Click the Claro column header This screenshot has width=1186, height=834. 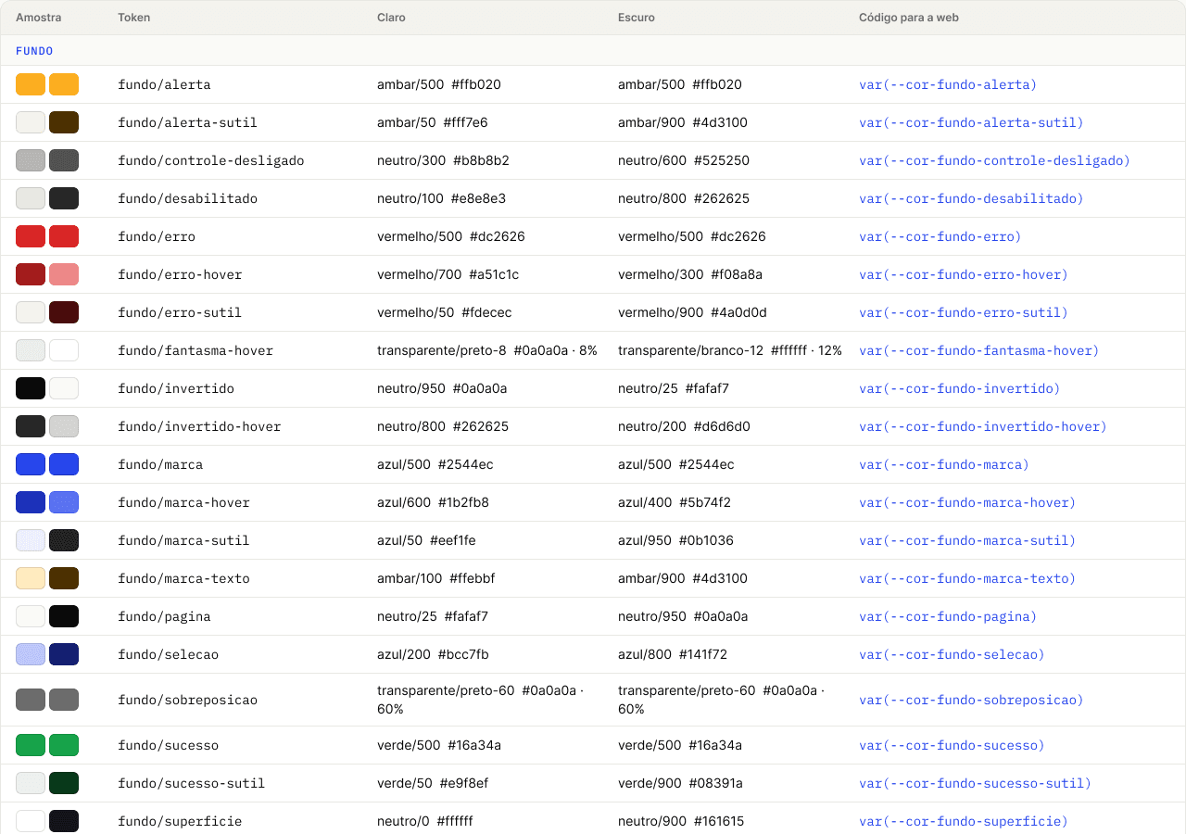pos(391,18)
